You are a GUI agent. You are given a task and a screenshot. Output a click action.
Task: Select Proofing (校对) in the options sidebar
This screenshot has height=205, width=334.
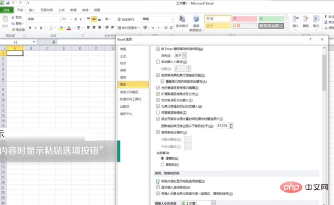point(133,63)
